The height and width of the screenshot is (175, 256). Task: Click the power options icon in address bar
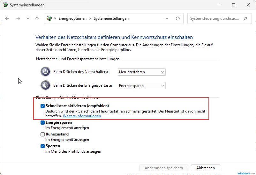49,18
